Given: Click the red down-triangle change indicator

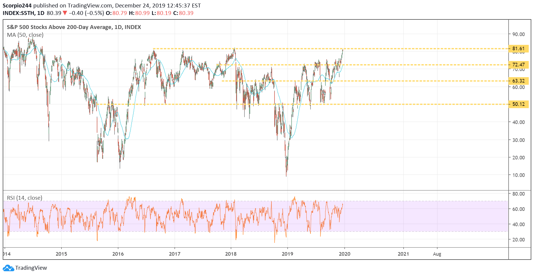Looking at the screenshot, I should [65, 13].
